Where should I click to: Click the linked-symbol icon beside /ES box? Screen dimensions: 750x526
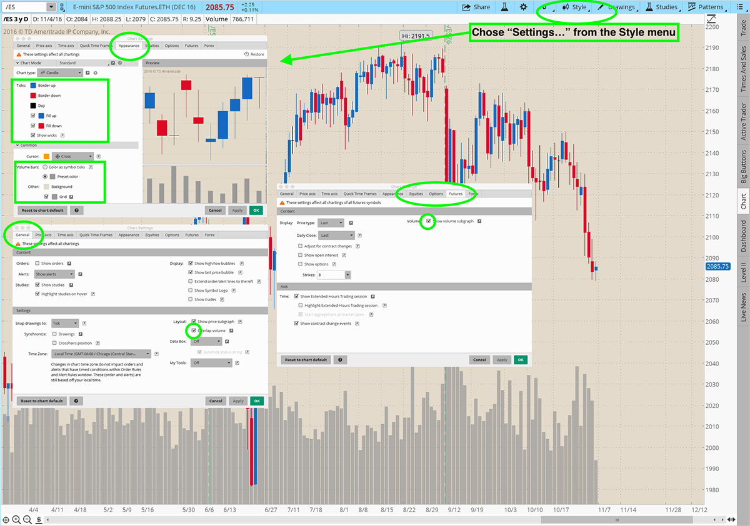click(61, 7)
